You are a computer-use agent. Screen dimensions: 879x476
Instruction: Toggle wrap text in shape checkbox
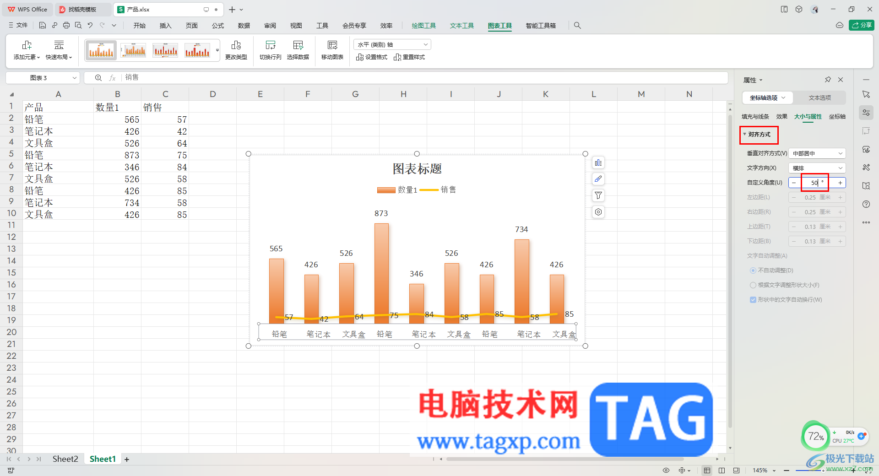[x=753, y=300]
